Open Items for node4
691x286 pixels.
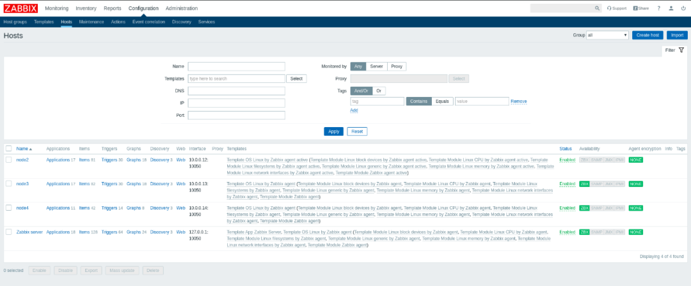tap(84, 208)
